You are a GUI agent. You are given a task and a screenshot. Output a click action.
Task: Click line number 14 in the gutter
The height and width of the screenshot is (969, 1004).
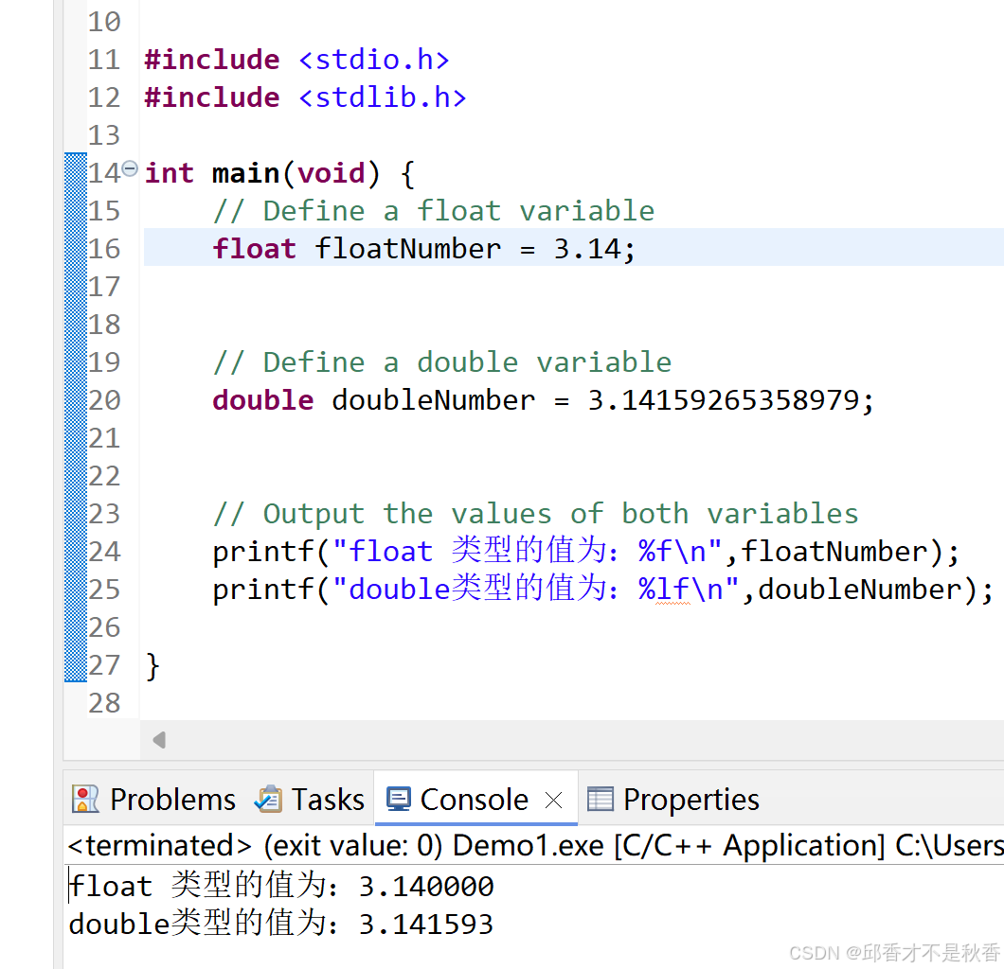pyautogui.click(x=103, y=172)
